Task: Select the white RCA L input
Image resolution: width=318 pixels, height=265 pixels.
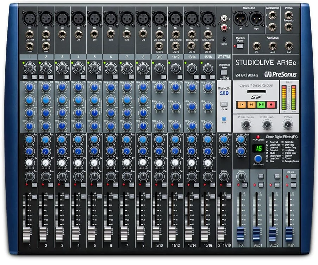Action: tap(224, 19)
